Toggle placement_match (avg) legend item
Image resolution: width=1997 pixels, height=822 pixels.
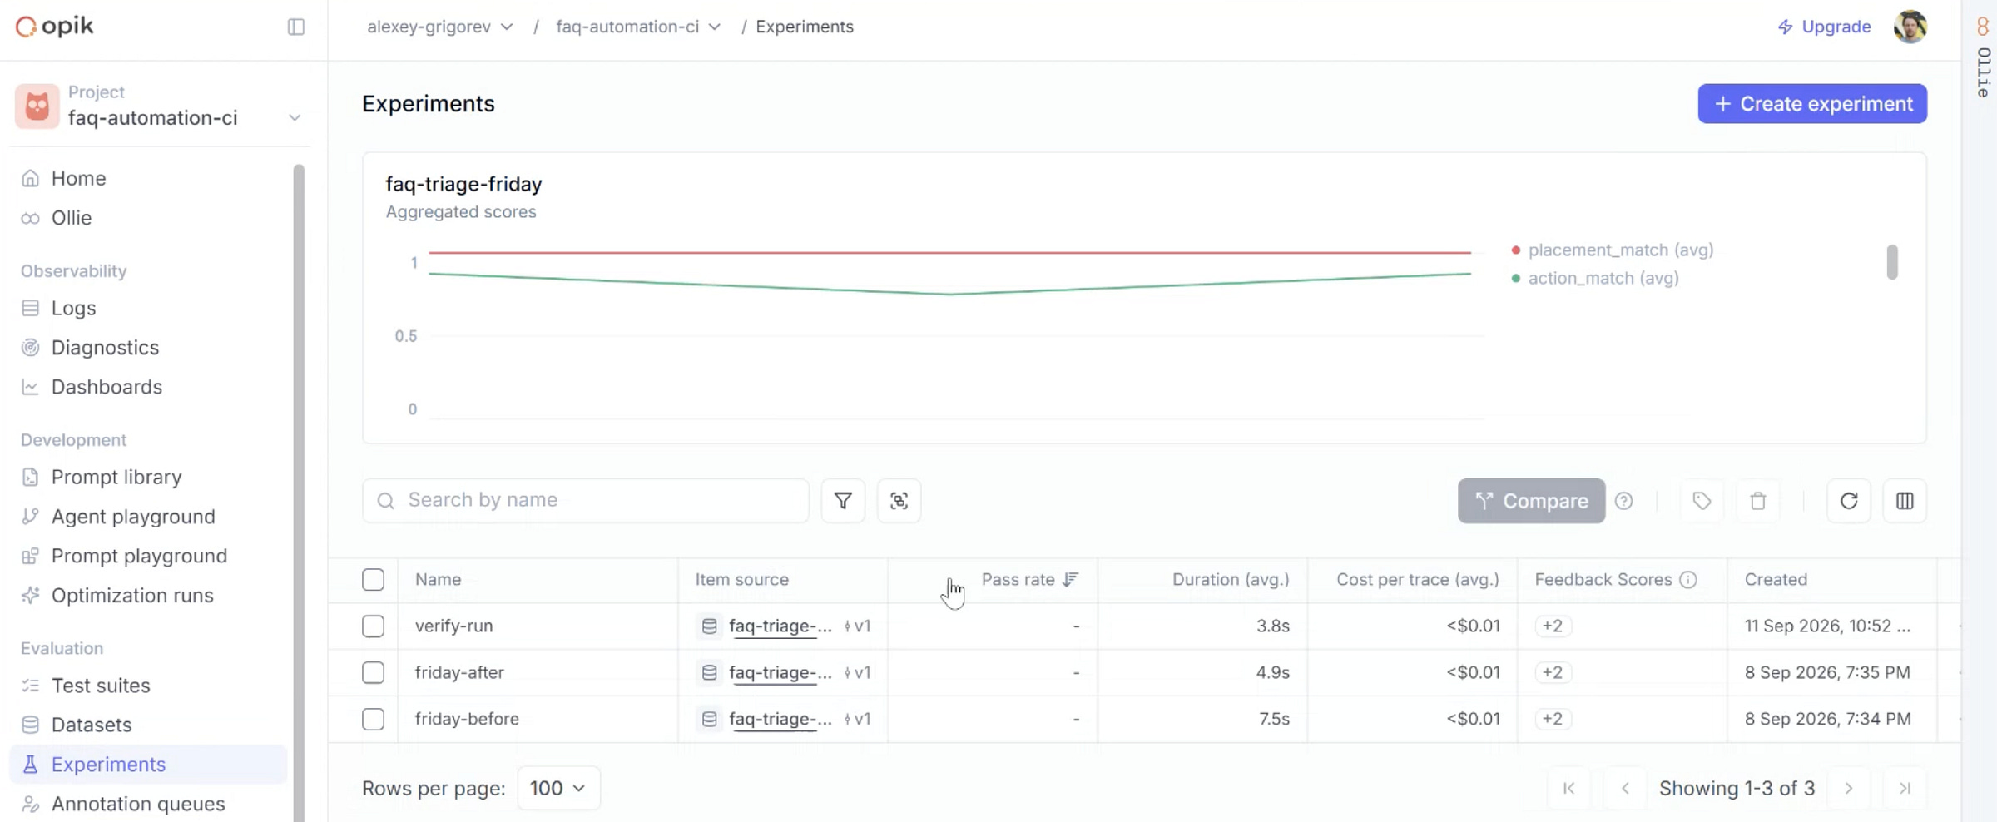pyautogui.click(x=1613, y=250)
